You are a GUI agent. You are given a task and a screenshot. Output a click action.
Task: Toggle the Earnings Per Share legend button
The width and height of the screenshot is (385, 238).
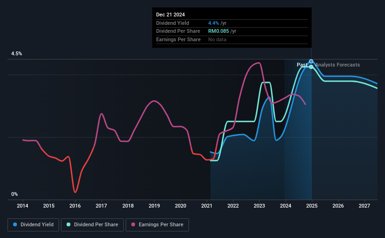tap(157, 225)
